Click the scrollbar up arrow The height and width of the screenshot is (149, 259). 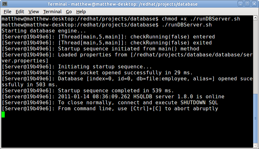pos(255,18)
